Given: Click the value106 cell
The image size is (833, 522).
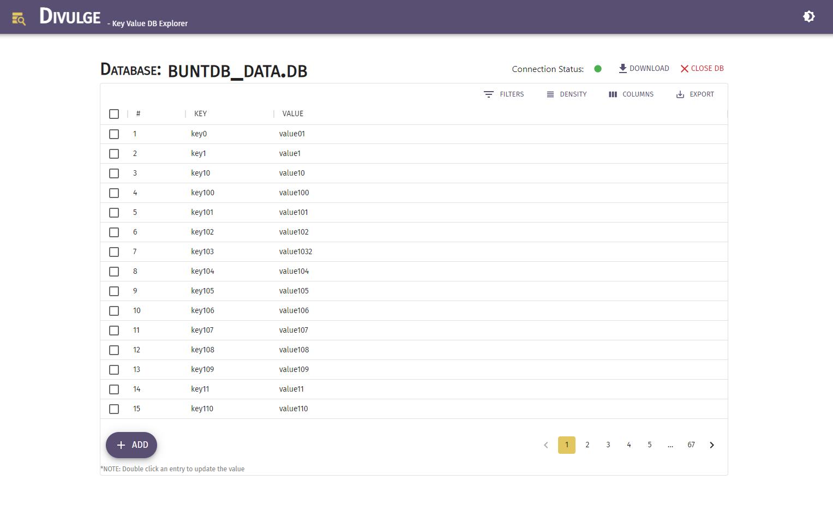Looking at the screenshot, I should coord(294,311).
